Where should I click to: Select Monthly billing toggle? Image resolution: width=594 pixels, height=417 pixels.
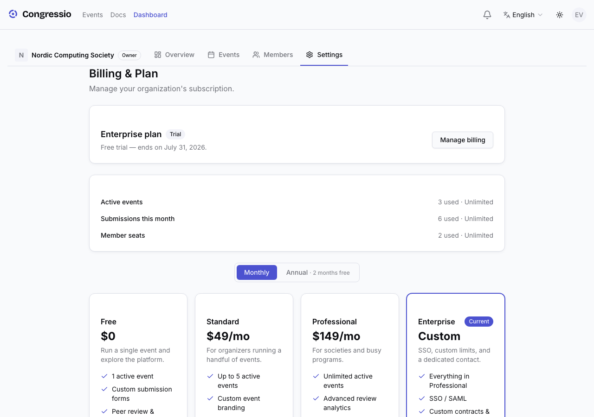point(257,272)
